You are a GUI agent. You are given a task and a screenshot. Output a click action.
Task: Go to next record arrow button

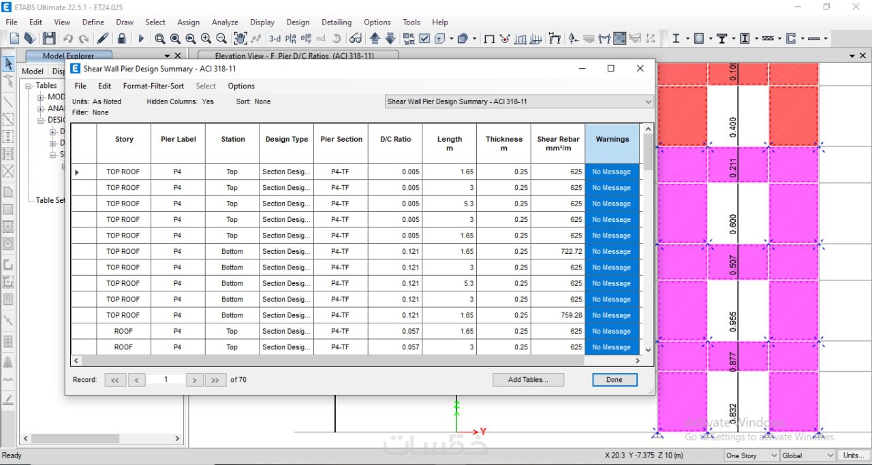click(x=194, y=380)
